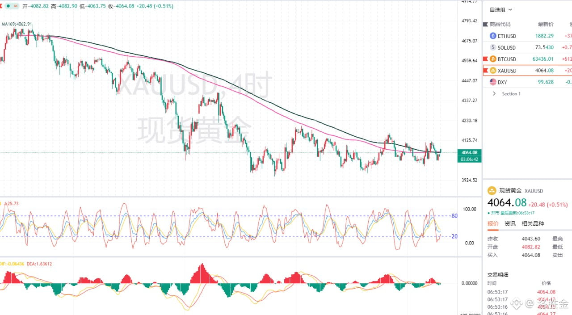Click the ETHUSD price 1882.29

(544, 36)
